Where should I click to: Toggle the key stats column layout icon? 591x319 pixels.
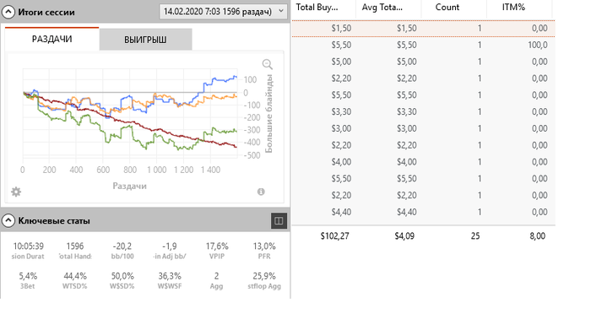click(279, 221)
